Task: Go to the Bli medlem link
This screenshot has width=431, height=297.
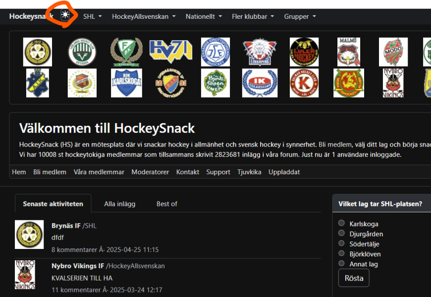Action: (50, 172)
